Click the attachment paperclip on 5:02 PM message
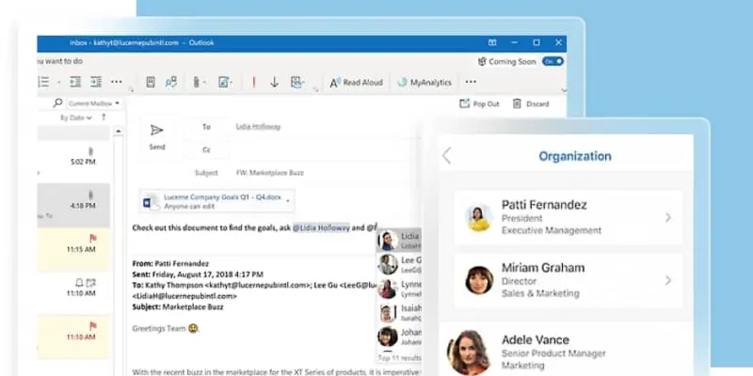This screenshot has width=753, height=376. (90, 151)
